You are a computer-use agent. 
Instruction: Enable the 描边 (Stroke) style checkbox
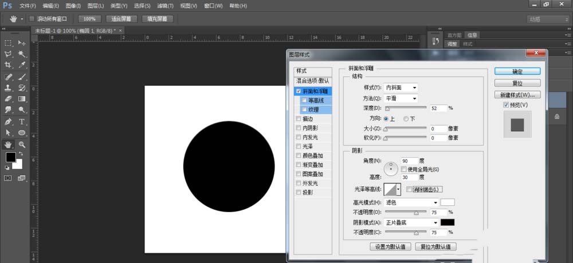coord(298,119)
